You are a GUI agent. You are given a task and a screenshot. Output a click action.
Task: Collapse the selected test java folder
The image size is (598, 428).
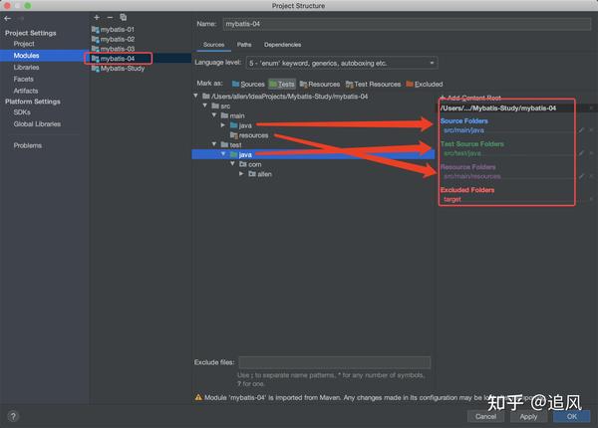click(x=223, y=154)
